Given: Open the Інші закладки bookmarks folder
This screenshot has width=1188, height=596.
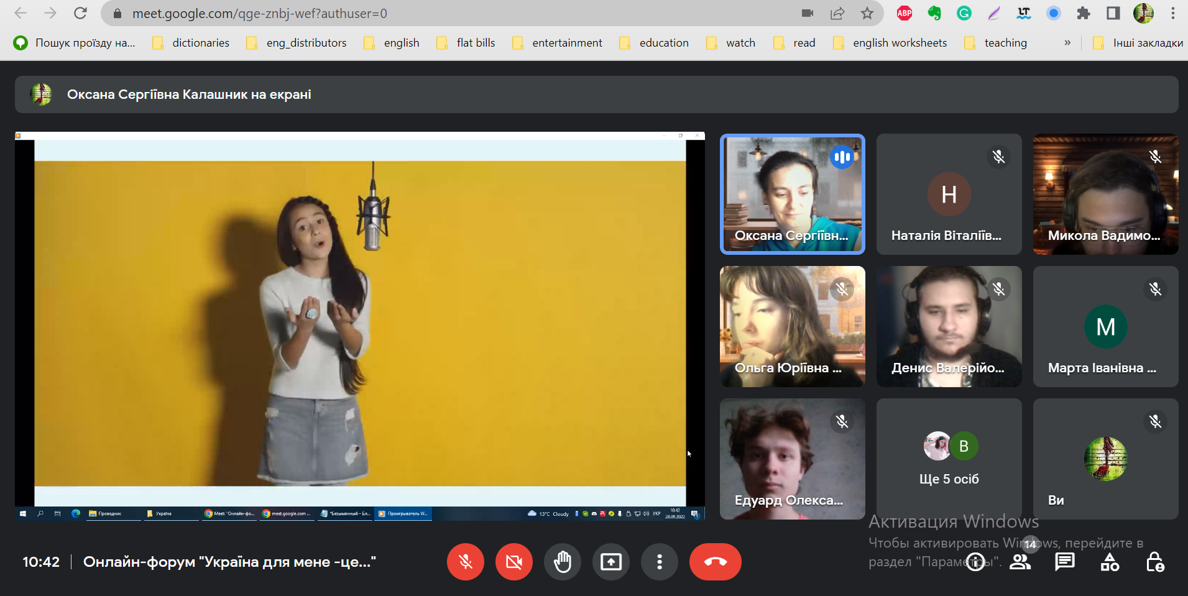Looking at the screenshot, I should pyautogui.click(x=1138, y=43).
